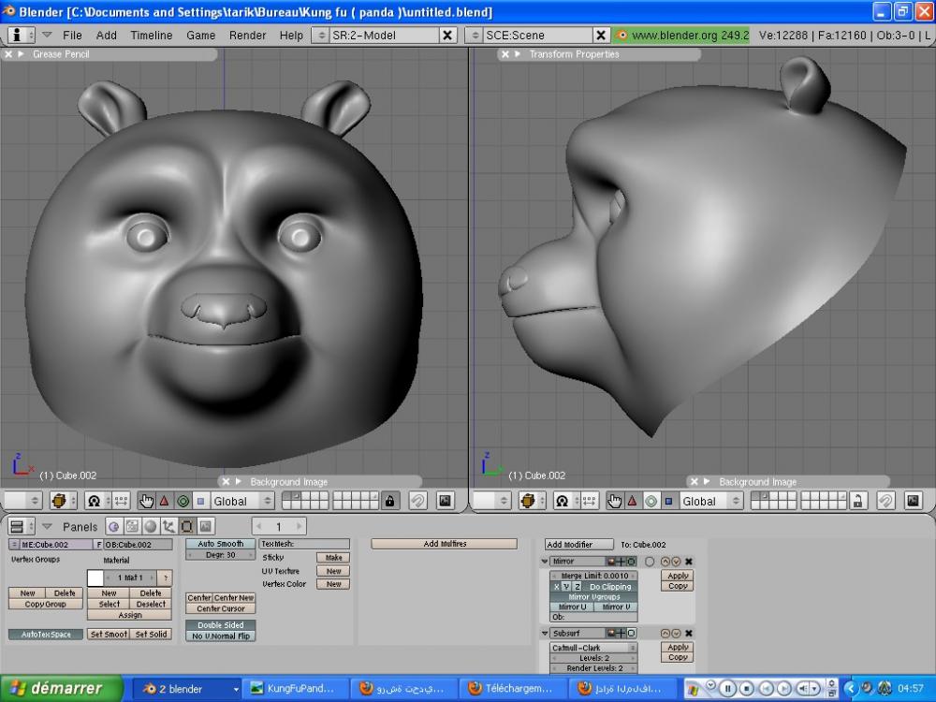Toggle the hand manipulator button in left viewport
936x702 pixels.
pos(146,500)
